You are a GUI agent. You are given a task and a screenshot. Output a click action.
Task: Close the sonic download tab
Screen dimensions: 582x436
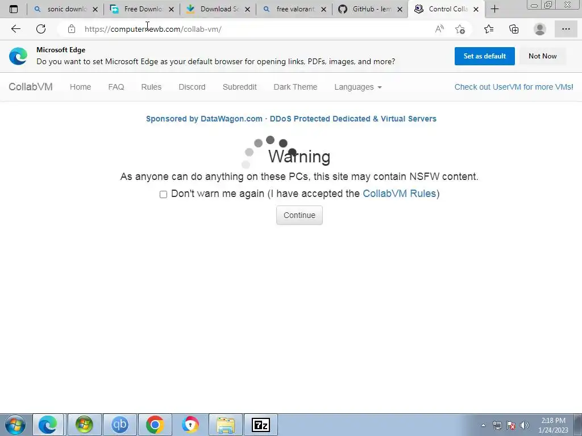pyautogui.click(x=95, y=9)
